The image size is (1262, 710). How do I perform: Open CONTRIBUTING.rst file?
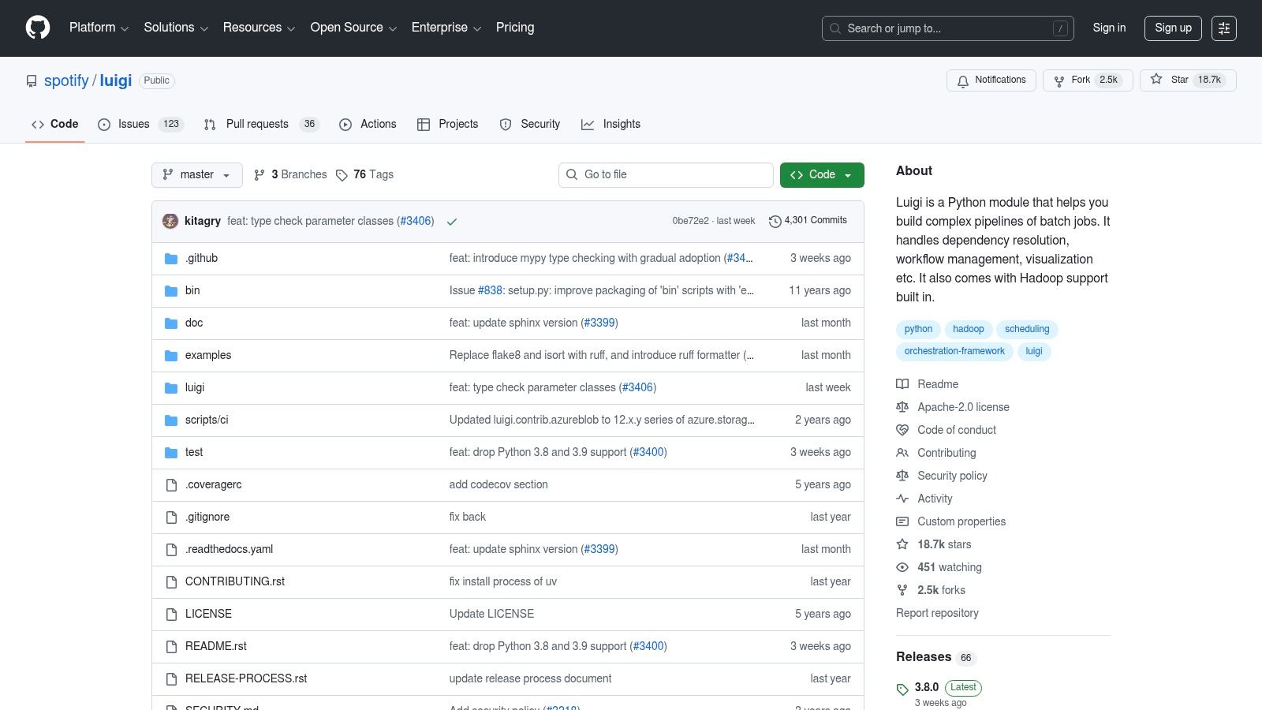(235, 581)
